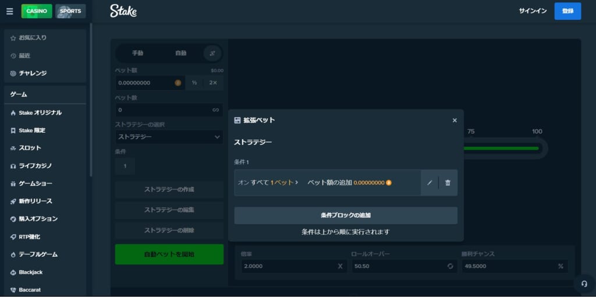Screen dimensions: 596x297
Task: Open ストラテジー selection dropdown
Action: [x=169, y=137]
